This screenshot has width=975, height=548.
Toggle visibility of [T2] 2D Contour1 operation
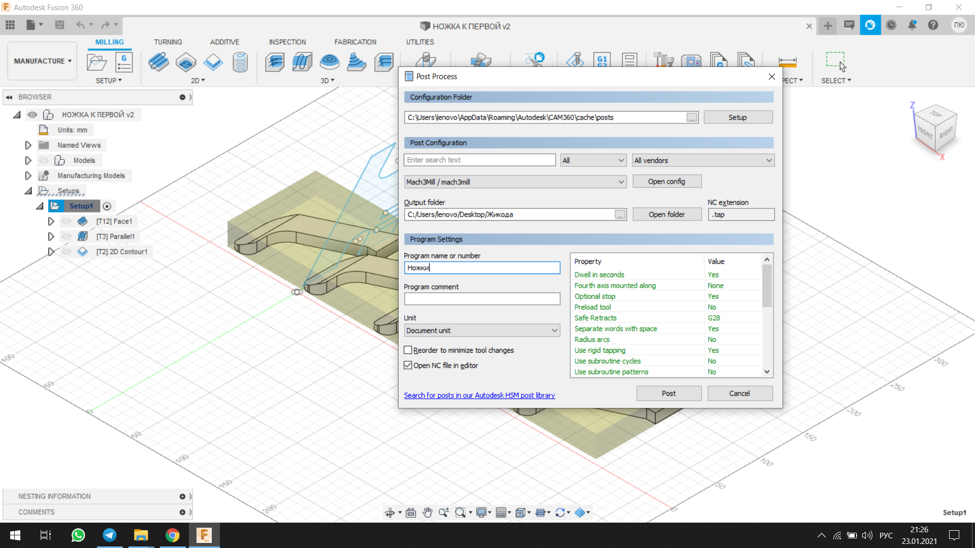67,252
